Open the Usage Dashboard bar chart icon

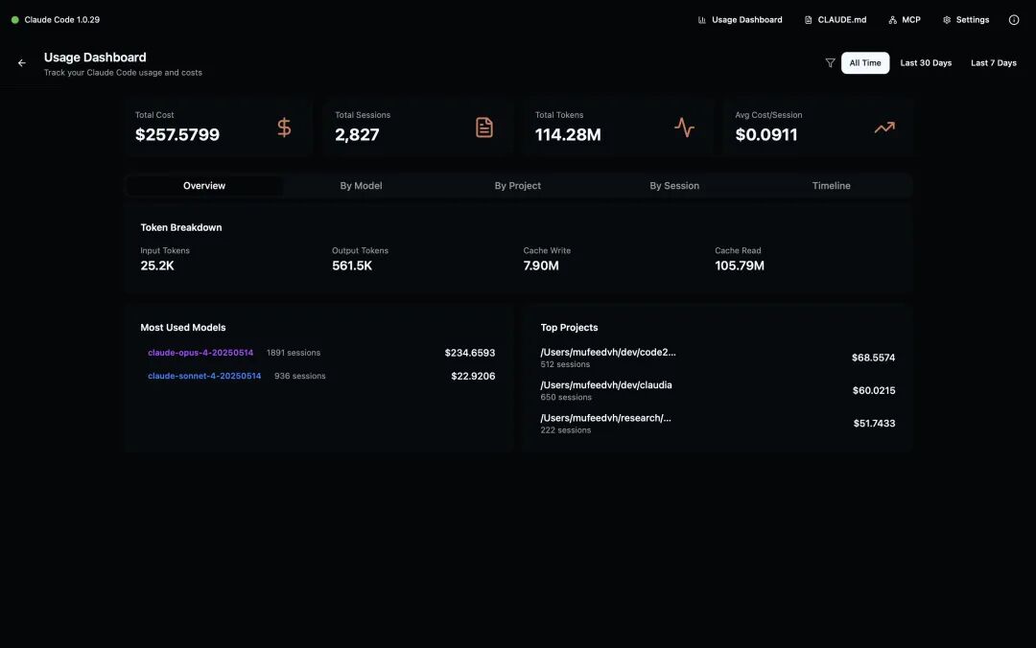pyautogui.click(x=702, y=19)
